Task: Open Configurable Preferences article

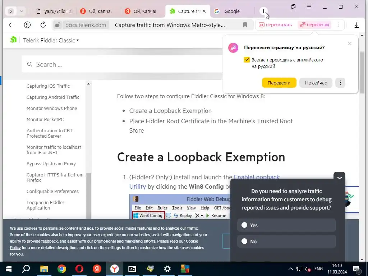Action: (52, 191)
